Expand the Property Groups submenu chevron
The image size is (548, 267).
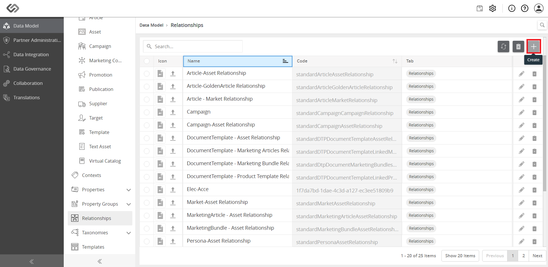[129, 204]
